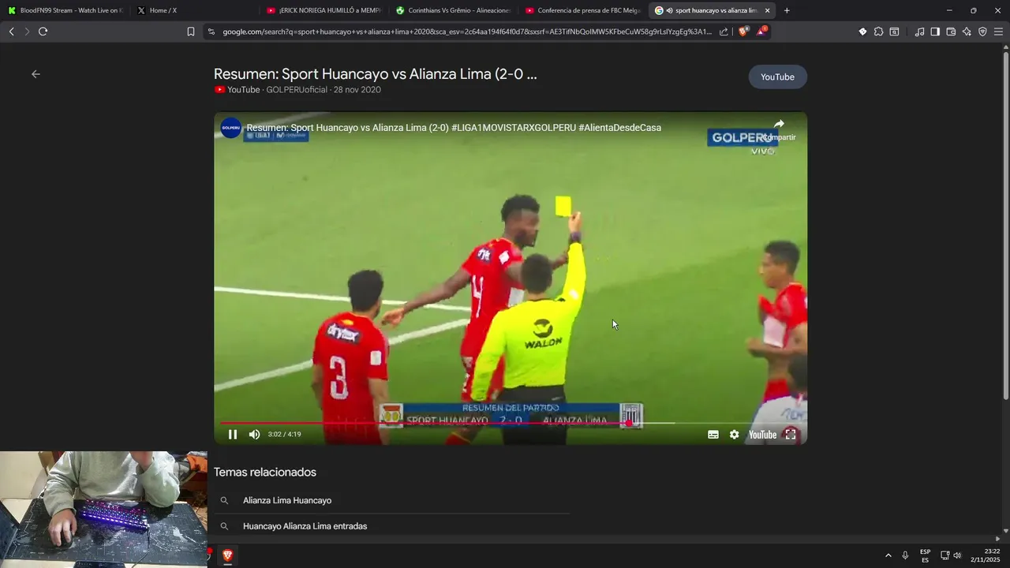The width and height of the screenshot is (1010, 568).
Task: Open video on YouTube button
Action: pyautogui.click(x=777, y=77)
